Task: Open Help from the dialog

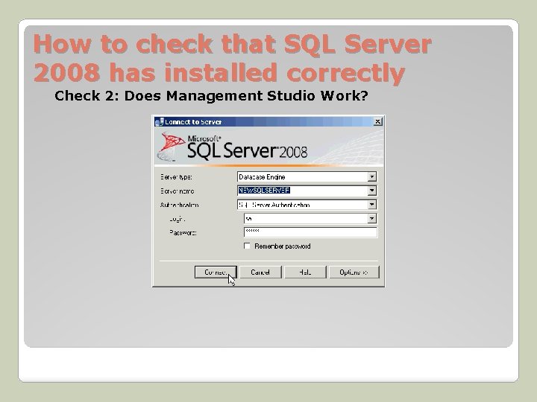Action: 305,272
